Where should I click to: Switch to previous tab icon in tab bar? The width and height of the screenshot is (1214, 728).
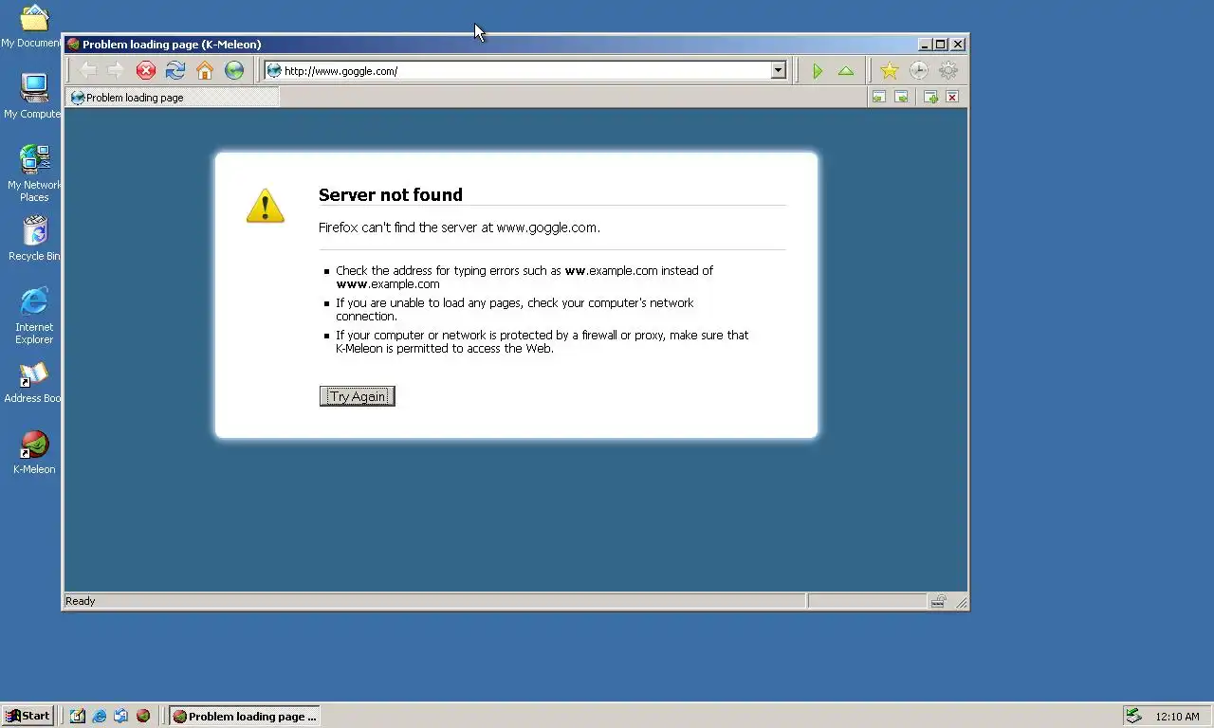[879, 97]
